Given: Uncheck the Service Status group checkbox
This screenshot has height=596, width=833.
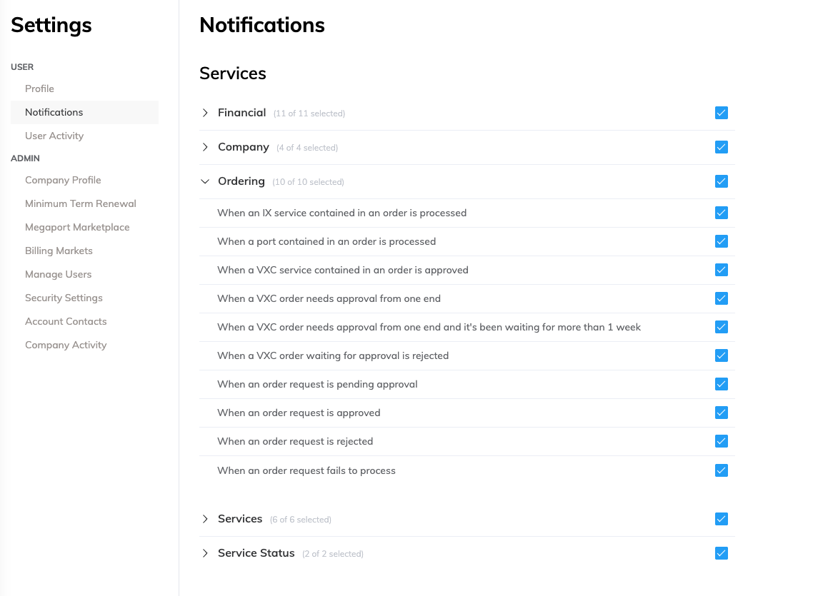Looking at the screenshot, I should click(x=722, y=553).
